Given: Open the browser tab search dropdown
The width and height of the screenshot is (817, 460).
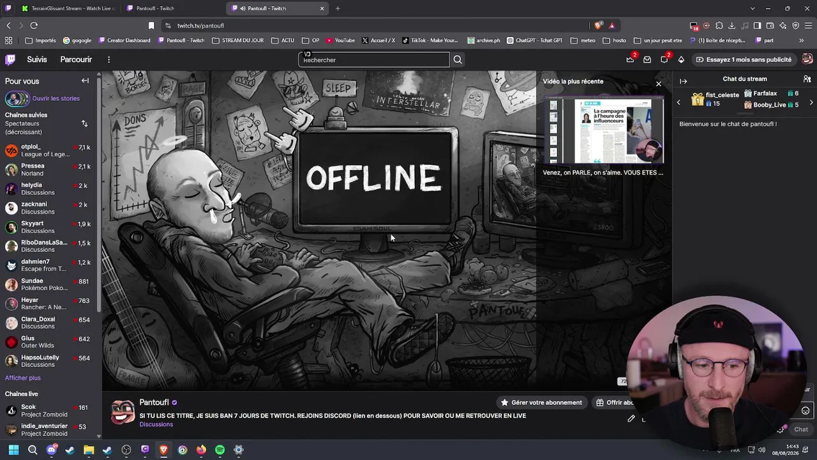Looking at the screenshot, I should (x=753, y=8).
